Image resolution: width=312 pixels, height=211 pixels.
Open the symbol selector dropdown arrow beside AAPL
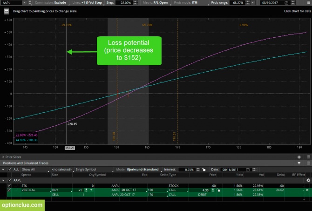click(24, 3)
